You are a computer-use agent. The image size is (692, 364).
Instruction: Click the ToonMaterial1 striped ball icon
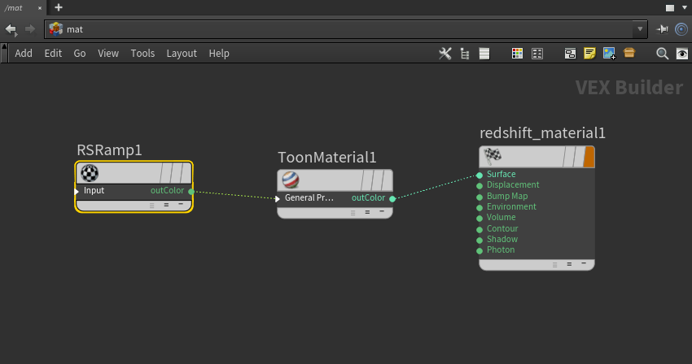click(291, 180)
